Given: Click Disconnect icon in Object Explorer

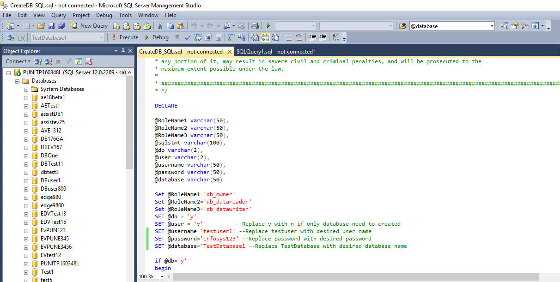Looking at the screenshot, I should 48,61.
